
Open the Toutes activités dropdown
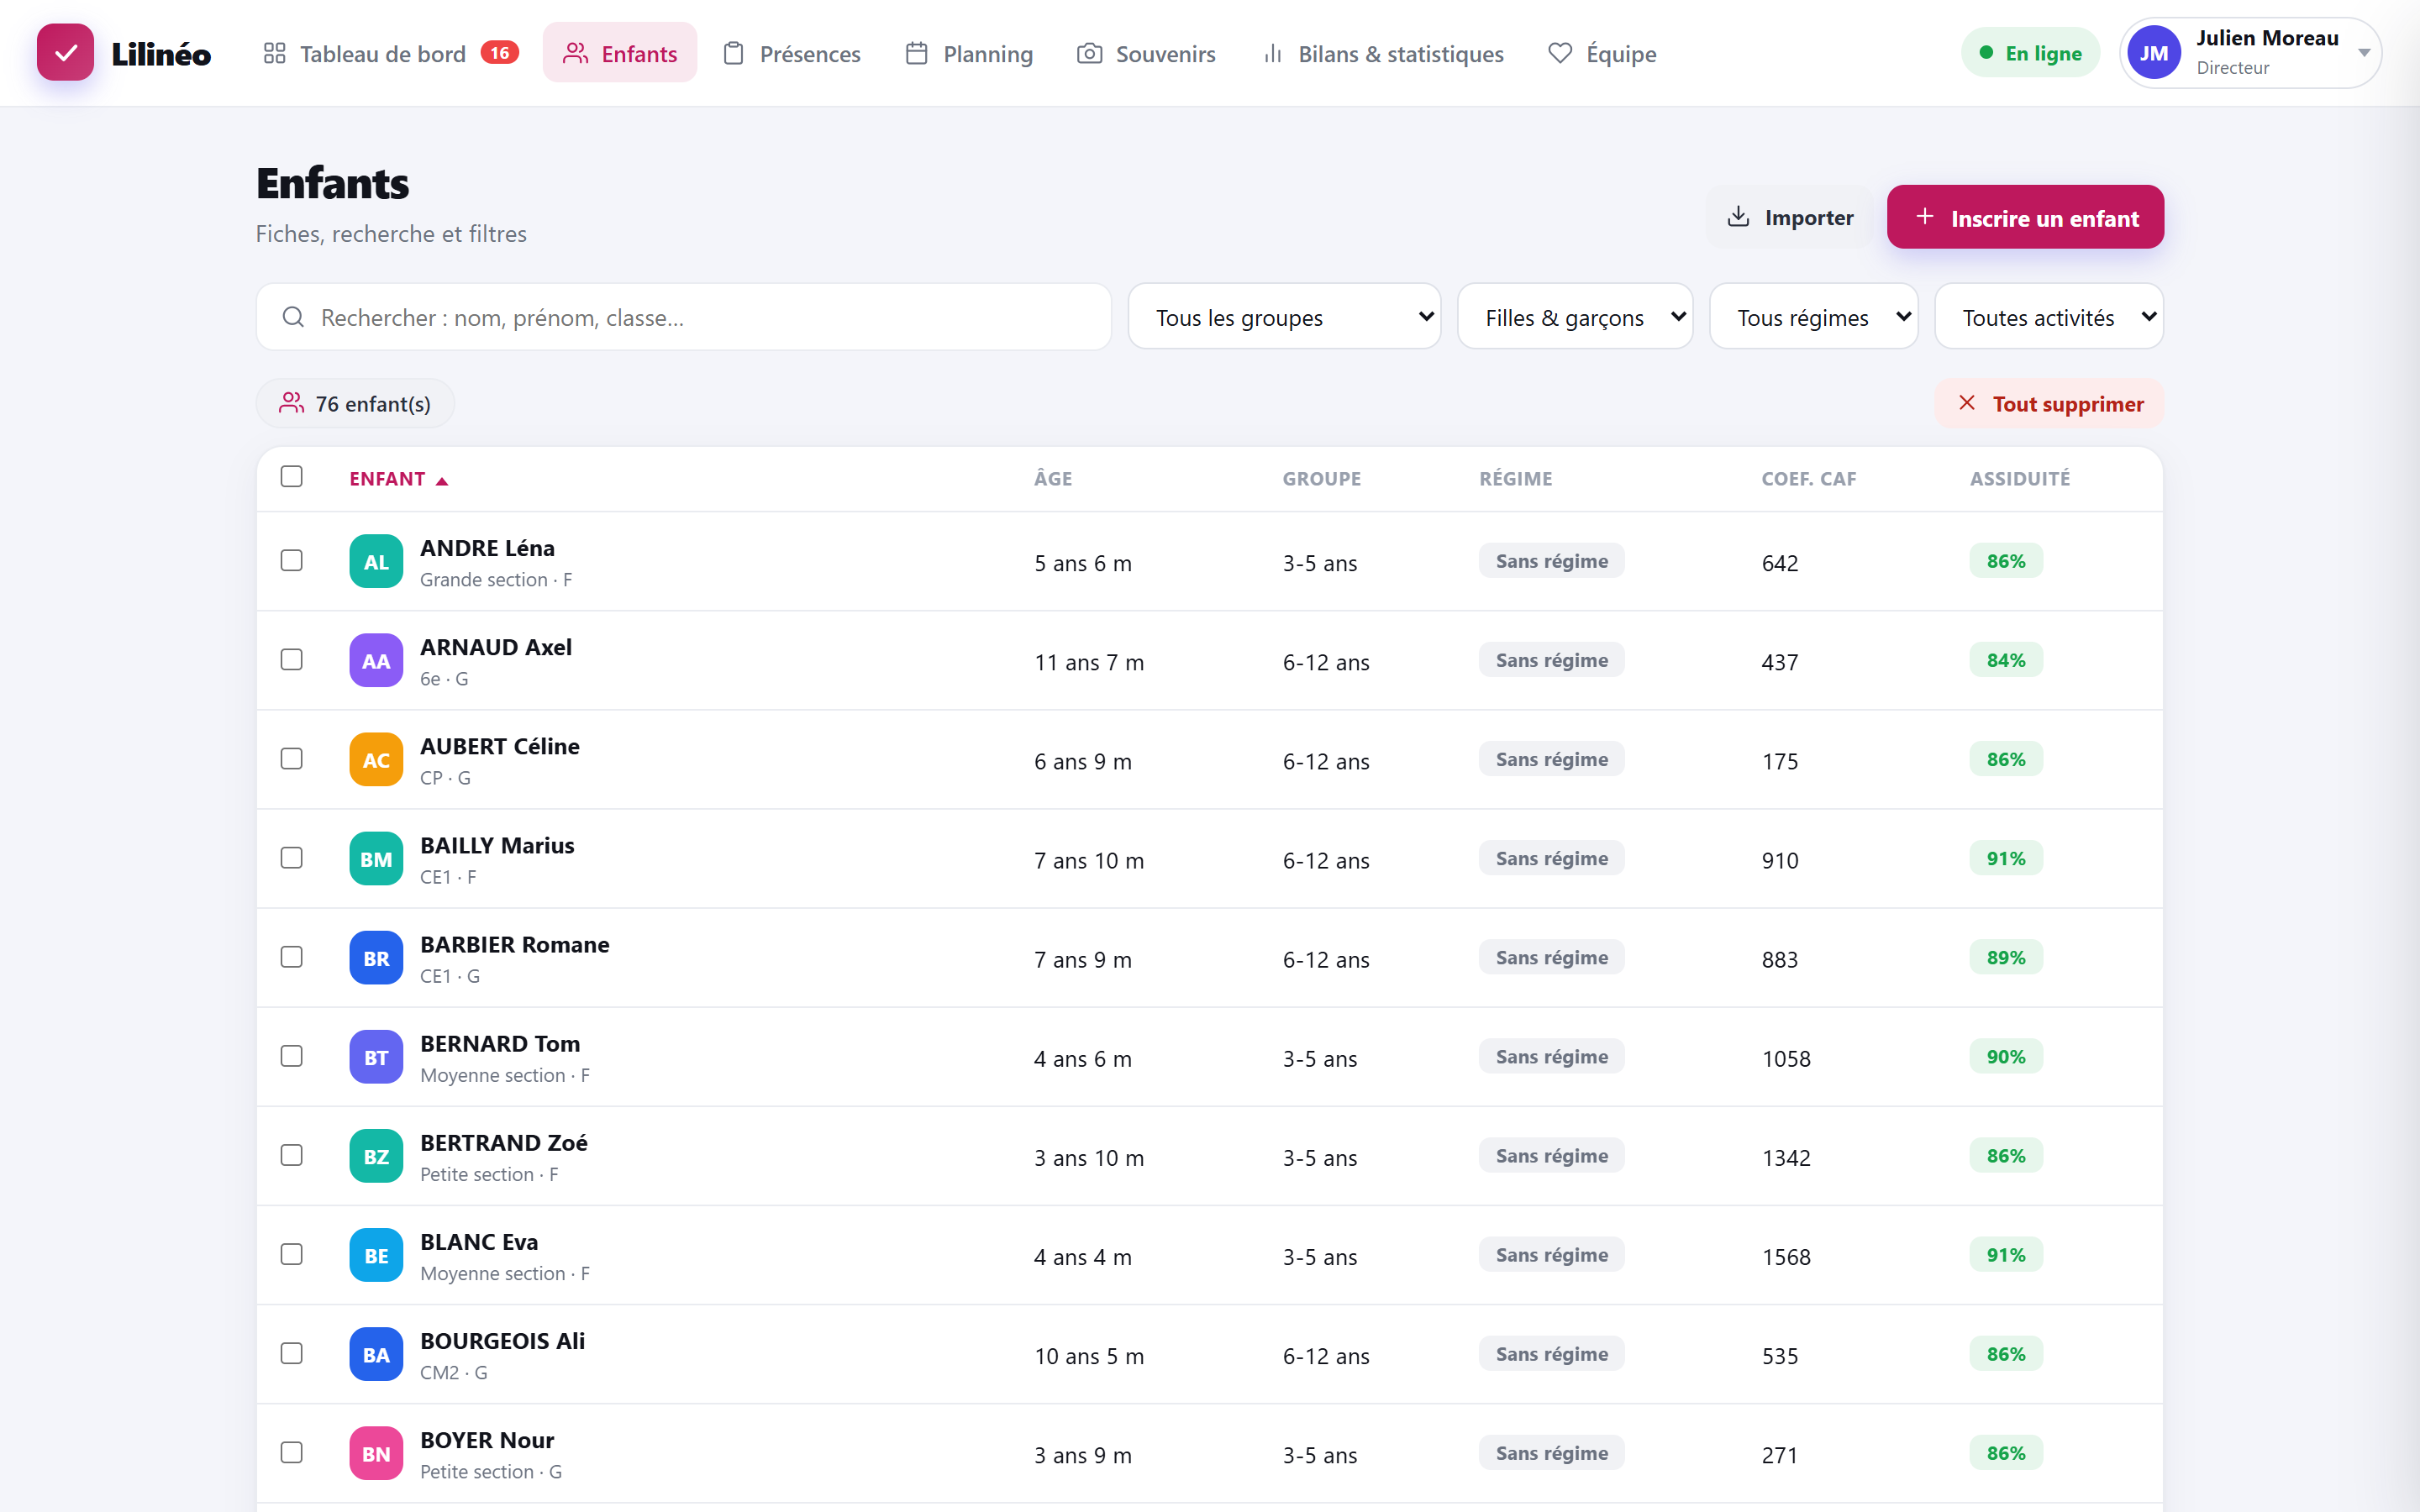[2049, 317]
